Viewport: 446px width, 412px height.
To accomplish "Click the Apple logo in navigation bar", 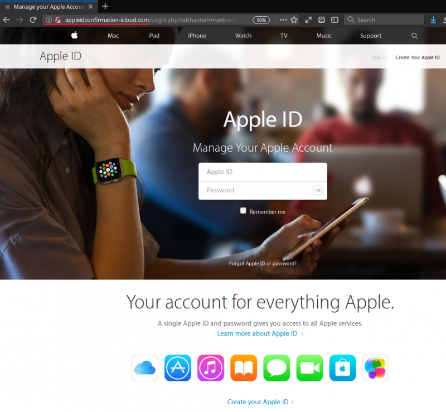I will point(74,36).
